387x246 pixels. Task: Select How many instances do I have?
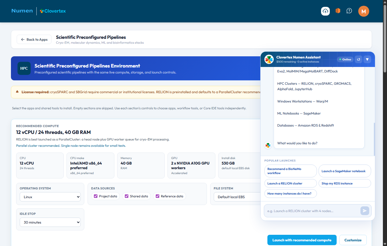click(x=291, y=194)
